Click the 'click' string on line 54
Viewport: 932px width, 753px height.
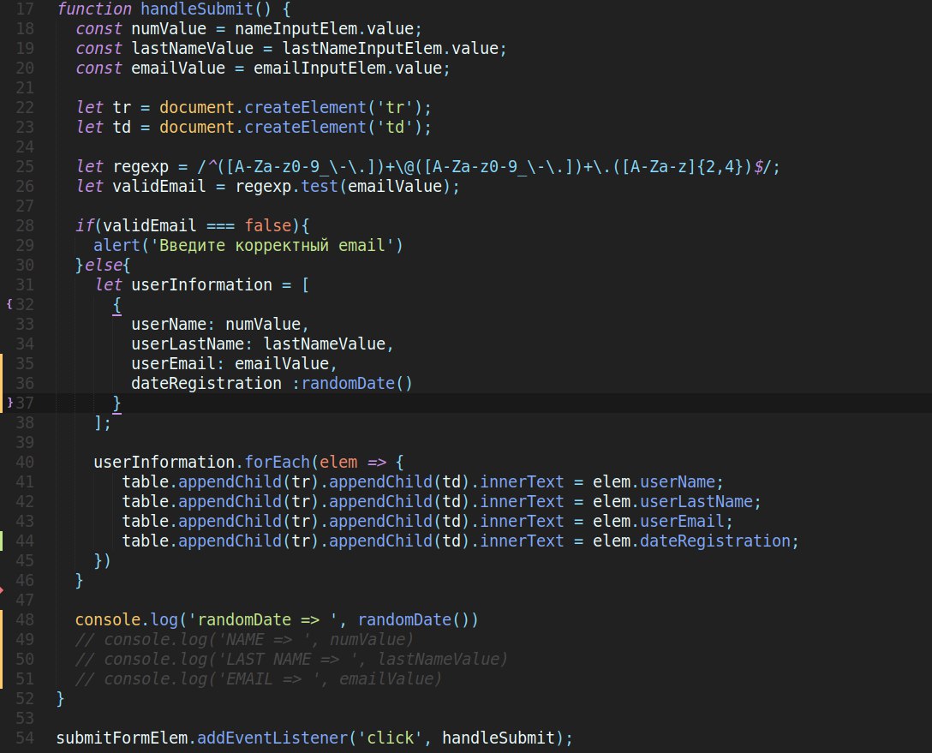tap(390, 738)
